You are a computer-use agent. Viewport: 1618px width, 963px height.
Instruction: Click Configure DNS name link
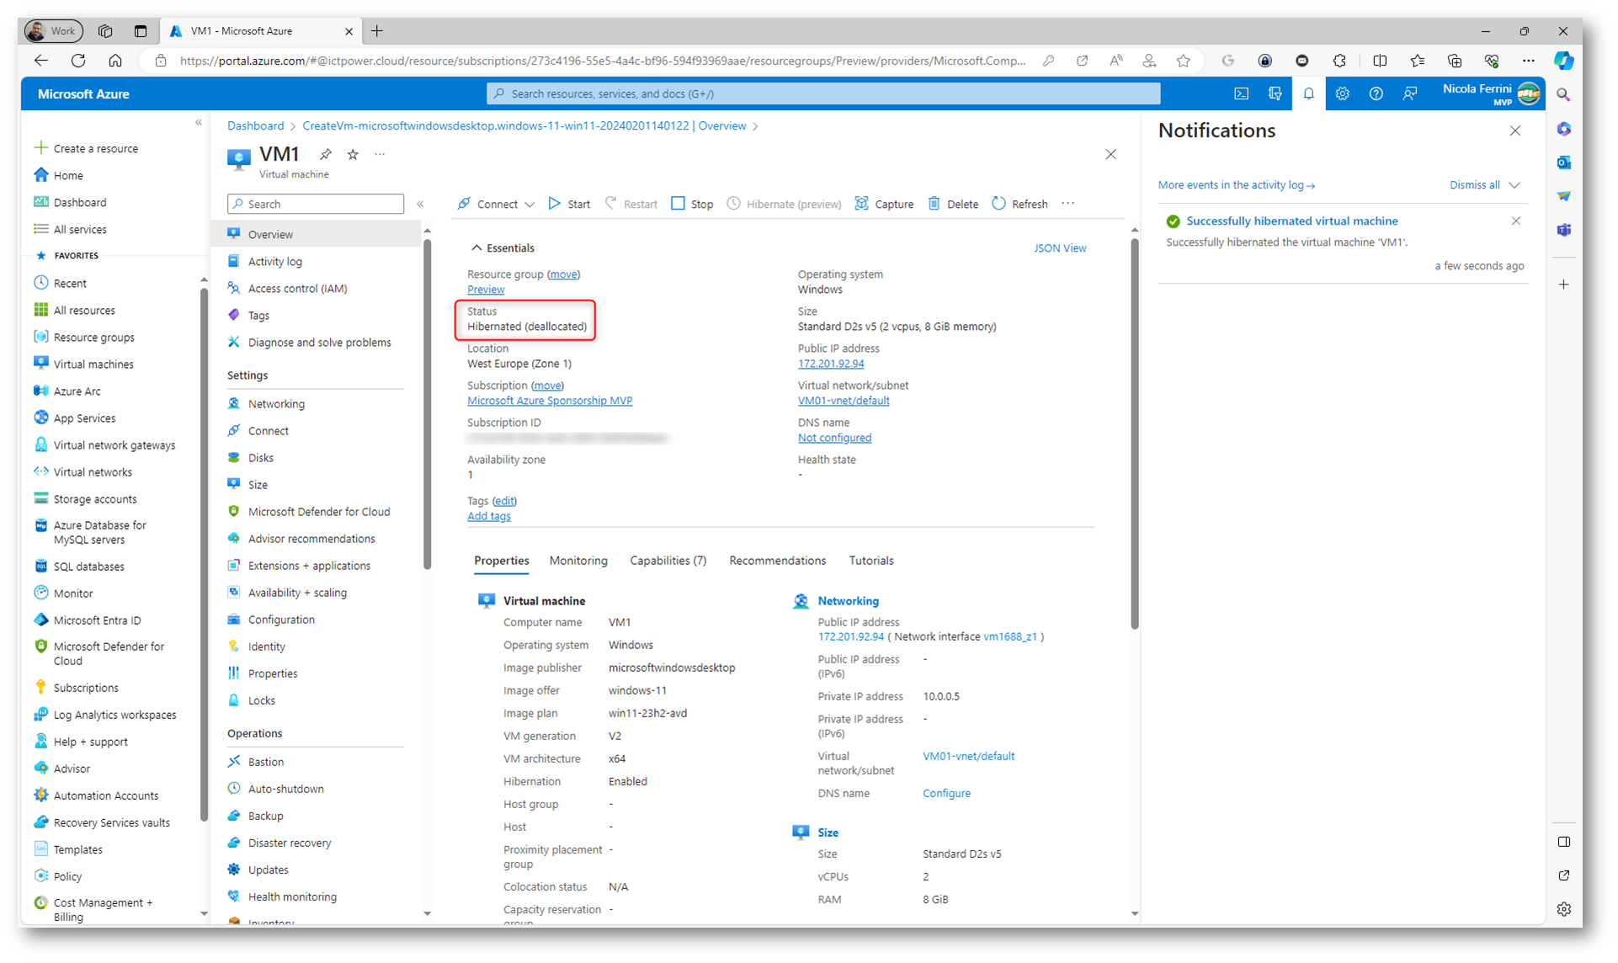coord(946,794)
